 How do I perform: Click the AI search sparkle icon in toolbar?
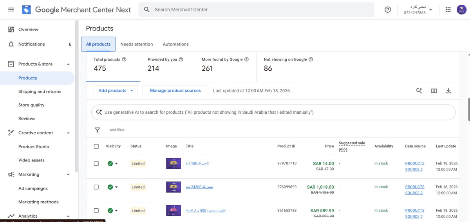419,91
